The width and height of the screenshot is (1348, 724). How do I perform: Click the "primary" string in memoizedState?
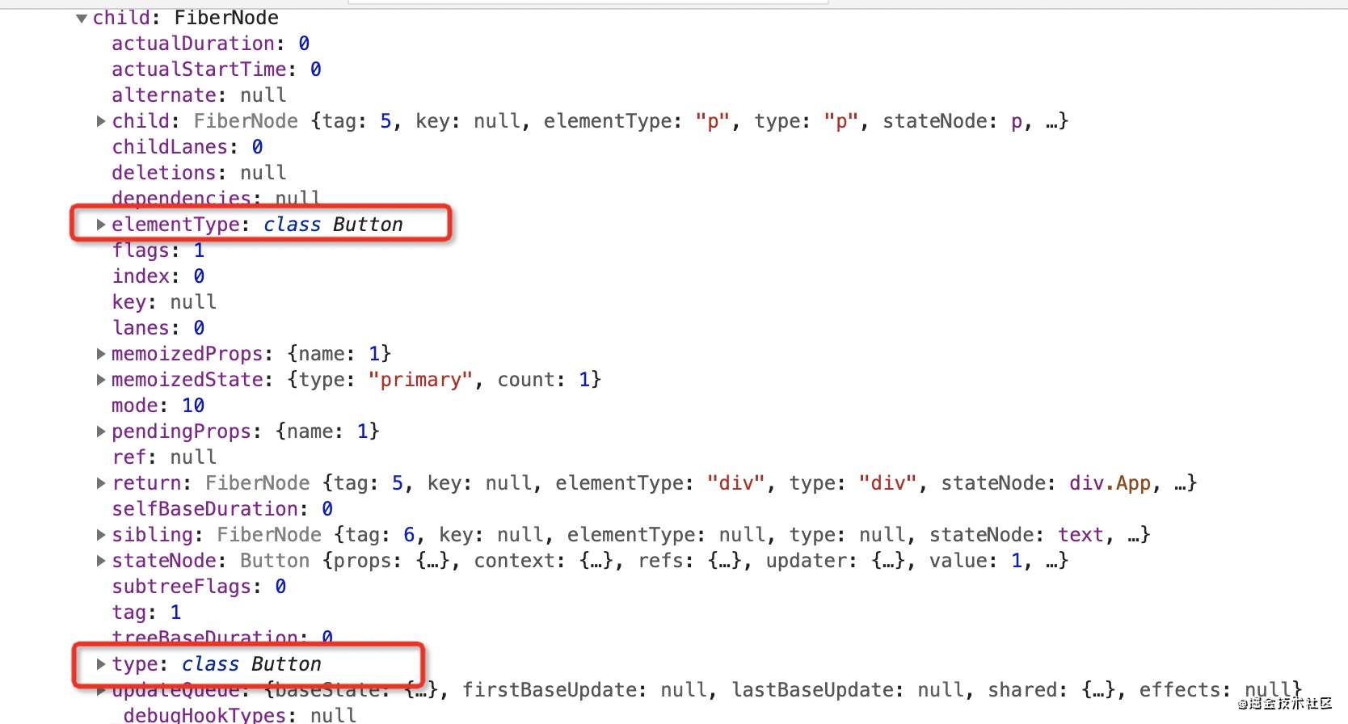click(419, 380)
